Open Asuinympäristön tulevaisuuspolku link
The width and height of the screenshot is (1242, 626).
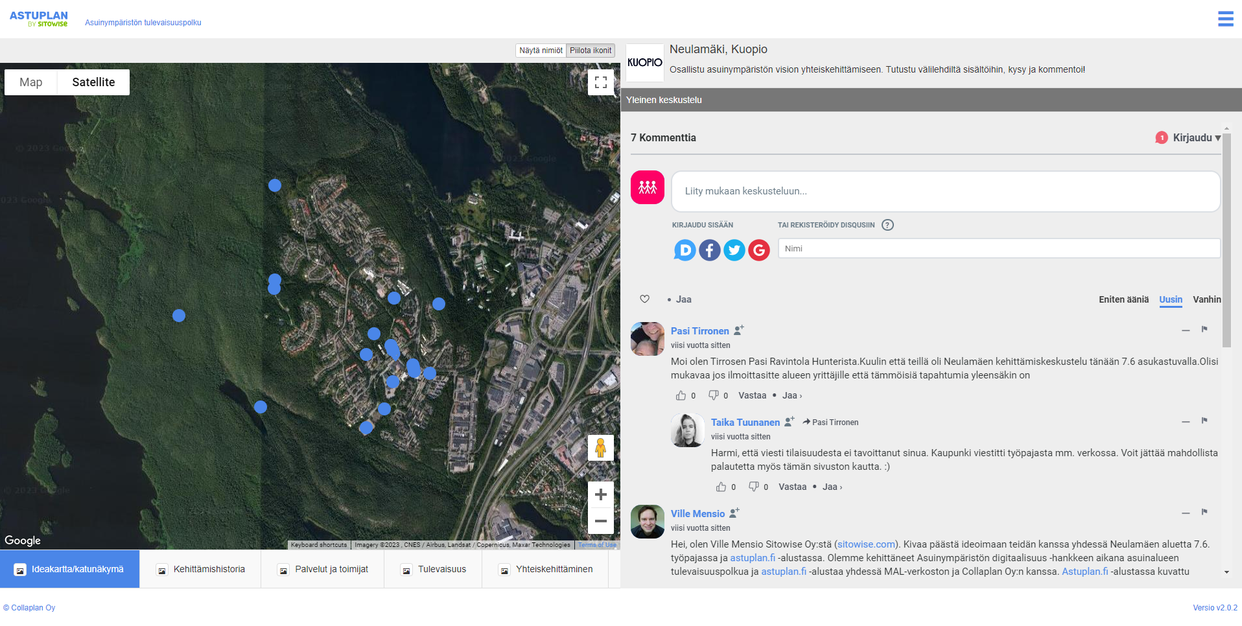click(143, 23)
